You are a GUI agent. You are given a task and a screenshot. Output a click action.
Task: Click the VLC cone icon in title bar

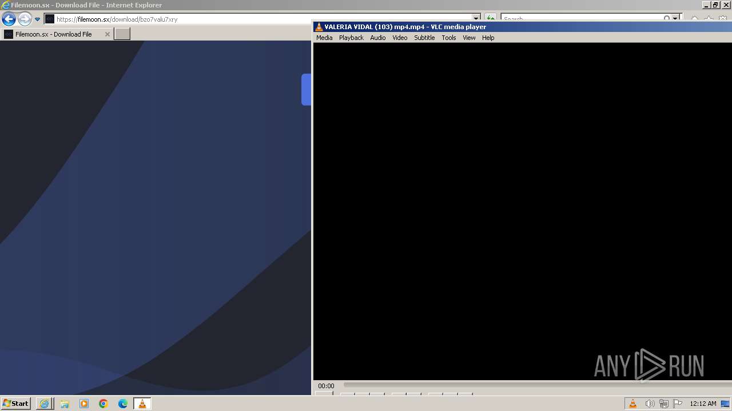[x=319, y=27]
